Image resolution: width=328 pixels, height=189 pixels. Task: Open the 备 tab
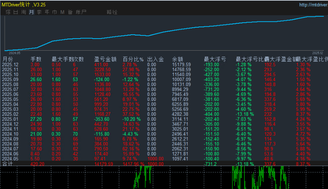[70, 12]
